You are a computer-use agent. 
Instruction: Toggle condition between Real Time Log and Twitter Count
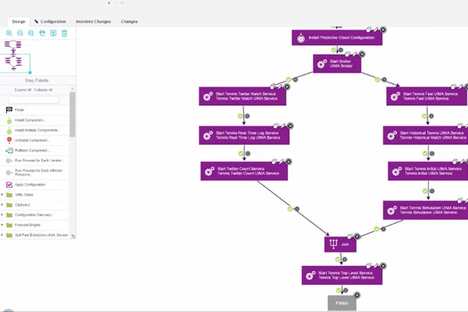coord(241,154)
